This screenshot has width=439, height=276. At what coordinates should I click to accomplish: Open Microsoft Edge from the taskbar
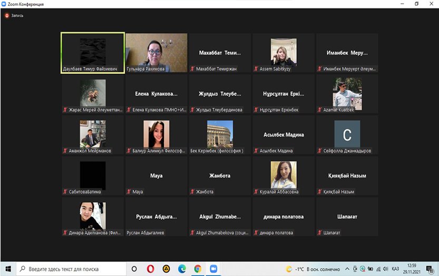[182, 269]
